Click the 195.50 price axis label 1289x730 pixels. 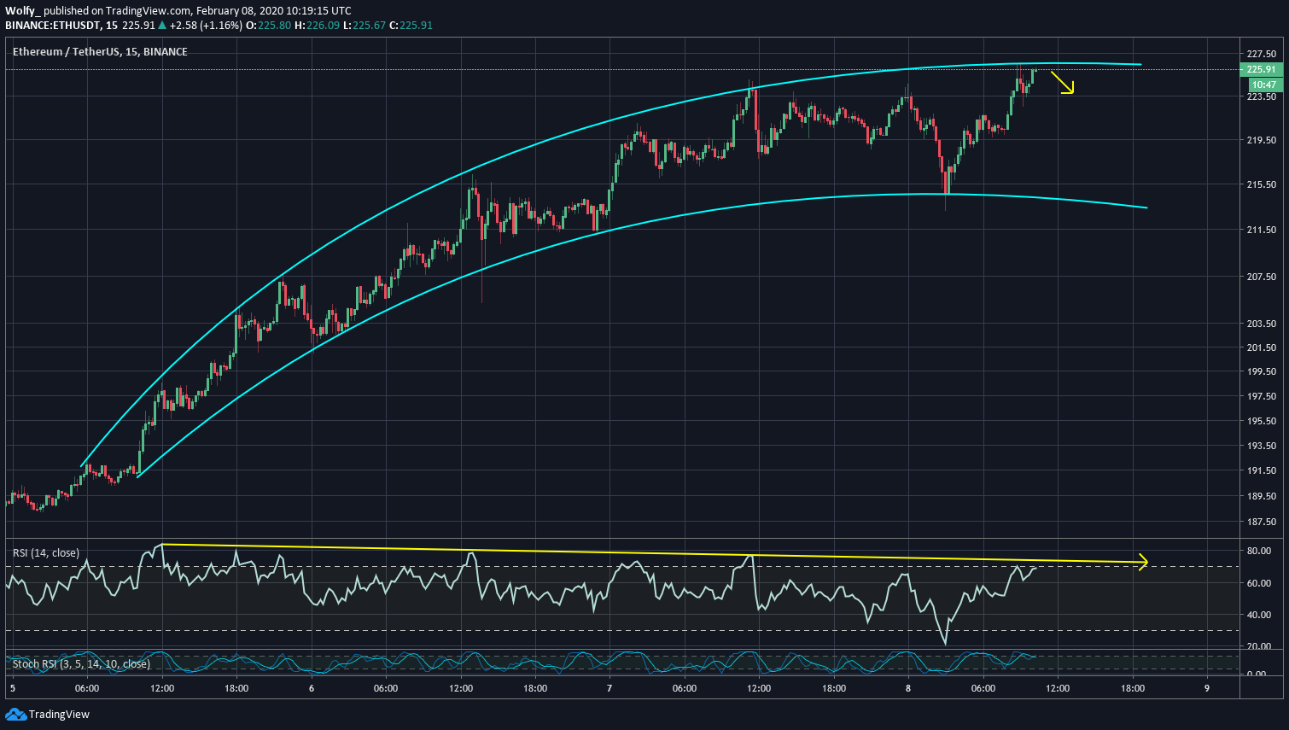click(1261, 421)
